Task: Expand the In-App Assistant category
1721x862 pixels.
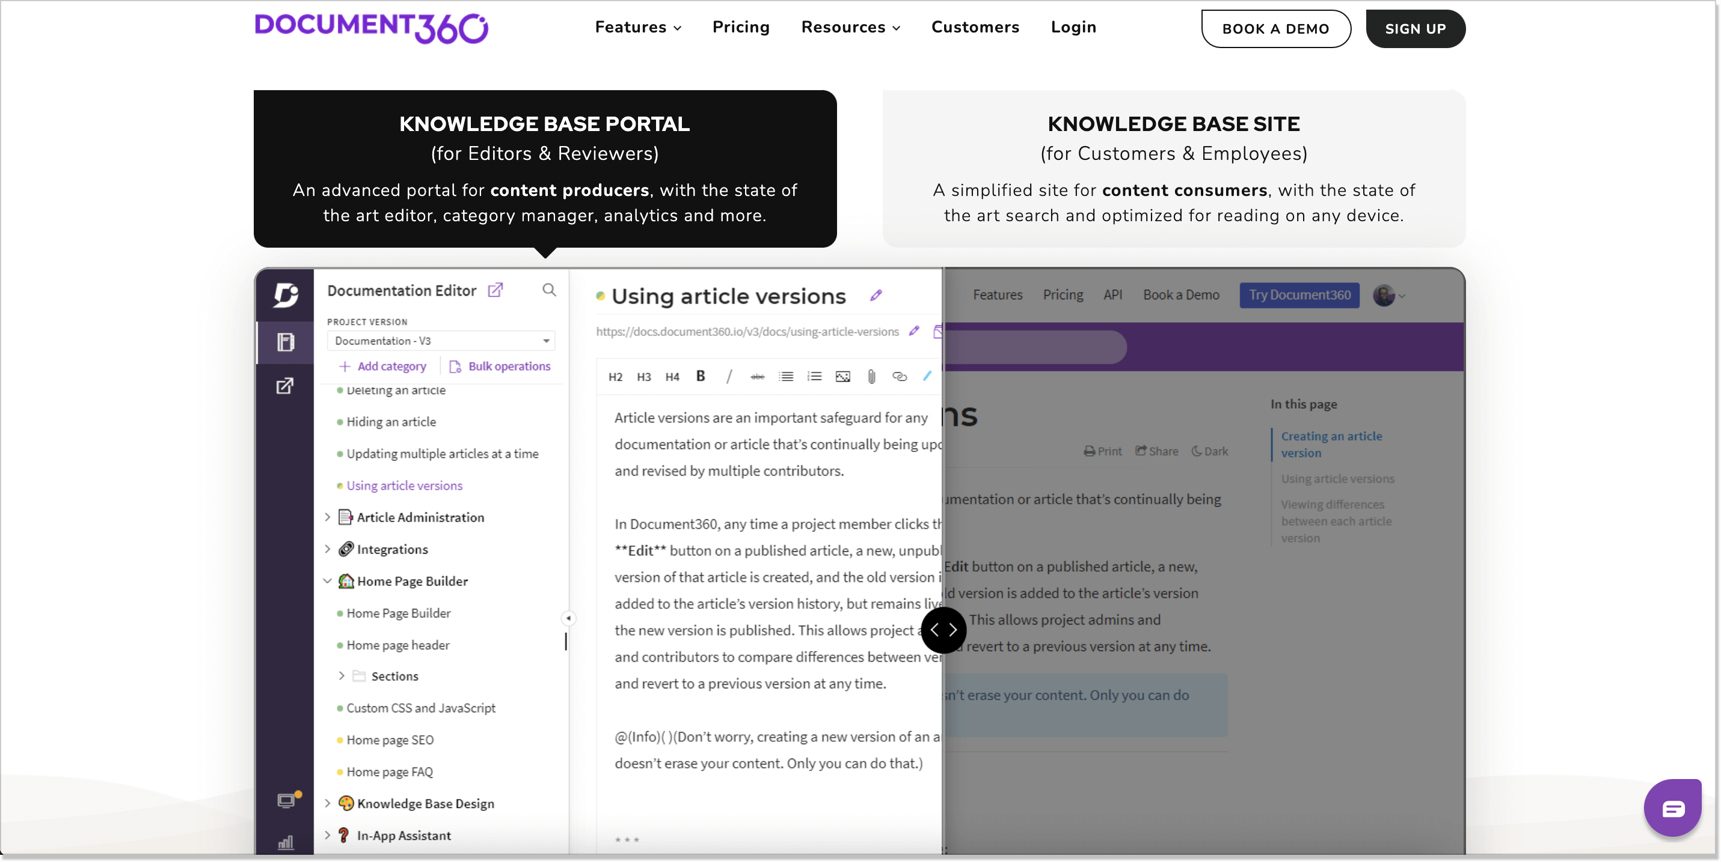Action: (327, 836)
